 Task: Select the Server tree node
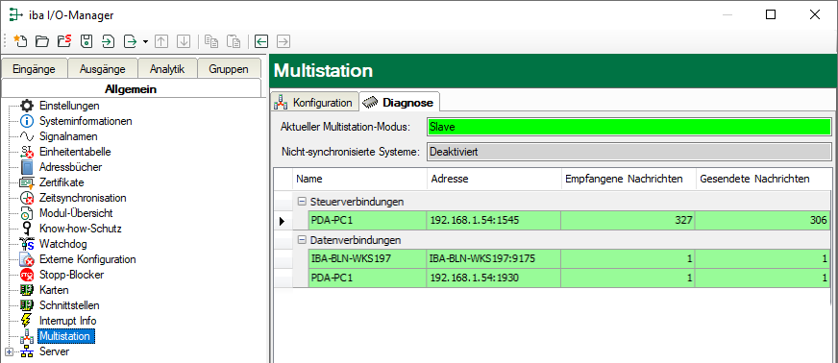[x=54, y=351]
